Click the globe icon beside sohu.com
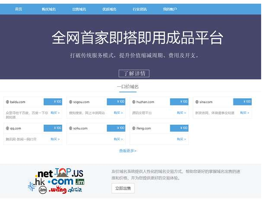262x199 pixels. click(x=70, y=128)
